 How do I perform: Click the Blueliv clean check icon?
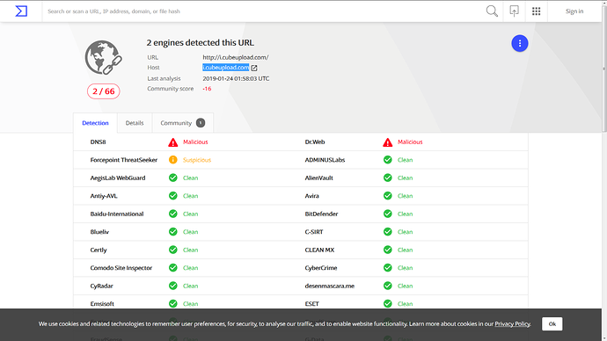(173, 232)
